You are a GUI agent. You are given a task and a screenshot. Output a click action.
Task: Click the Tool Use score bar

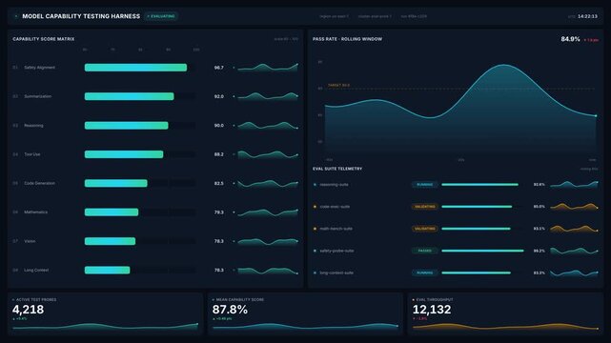124,154
